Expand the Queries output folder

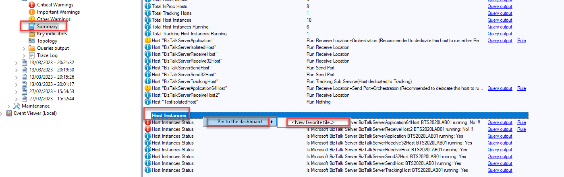[23, 48]
